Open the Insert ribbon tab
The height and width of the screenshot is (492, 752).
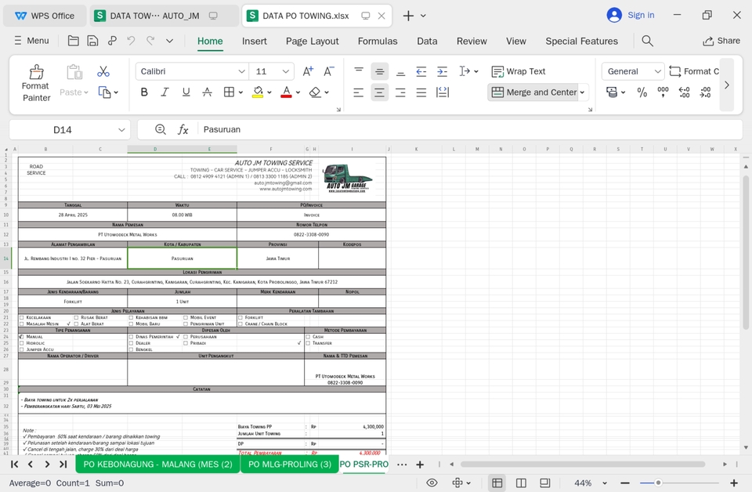[x=254, y=42]
